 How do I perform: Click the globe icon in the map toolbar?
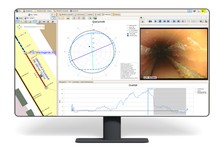pos(40,22)
